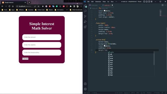The width and height of the screenshot is (167, 94).
Task: Toggle Panel layout in title bar
Action: [x=147, y=2]
